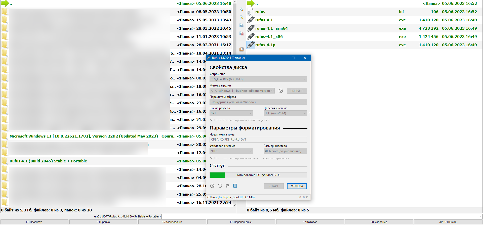483x225 pixels.
Task: Select the Microsoft Windows 11 22H2 folder name
Action: [x=92, y=136]
